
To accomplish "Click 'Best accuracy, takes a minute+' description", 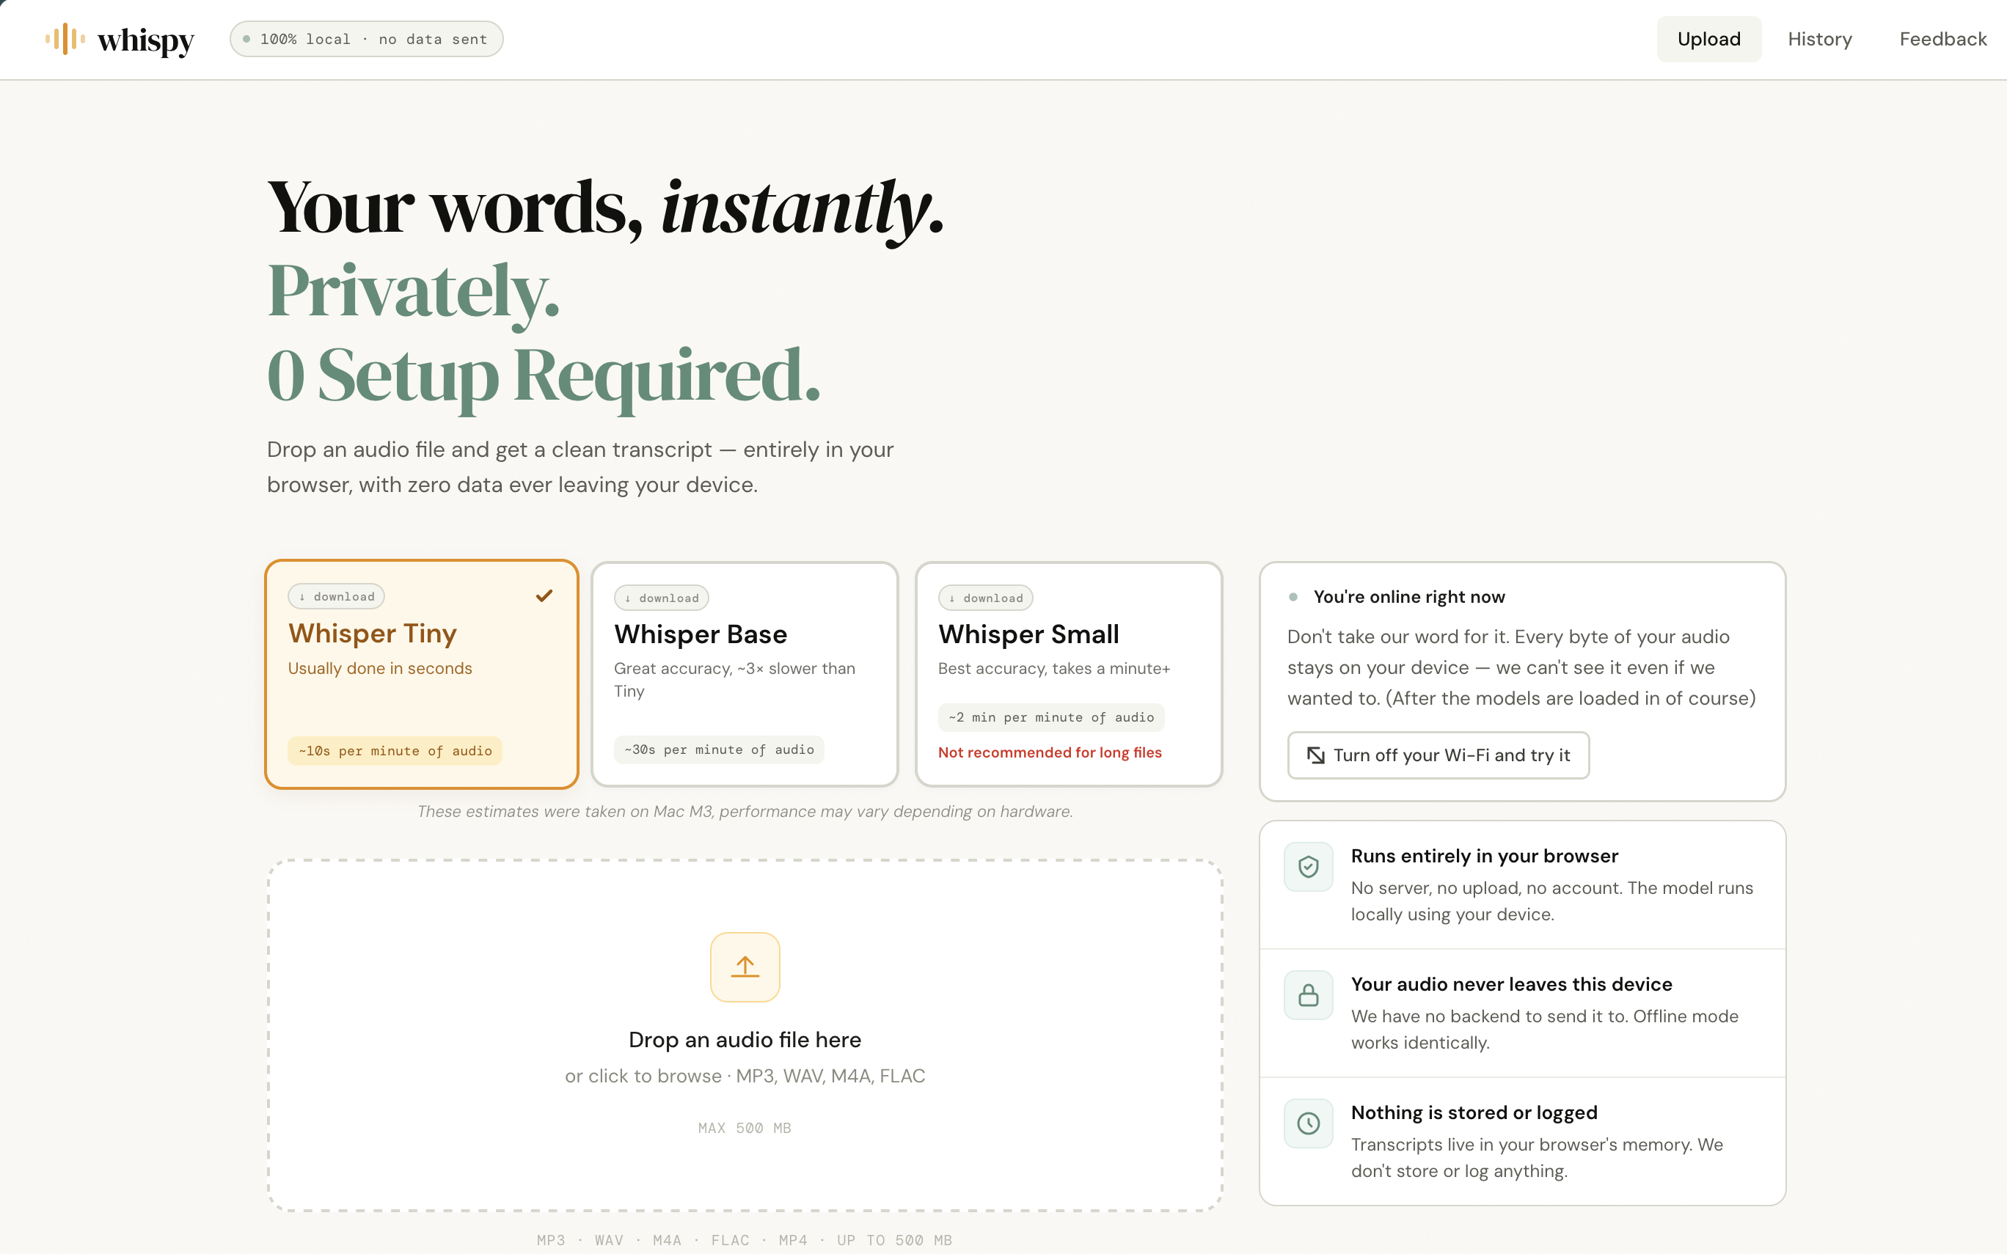I will click(1054, 669).
